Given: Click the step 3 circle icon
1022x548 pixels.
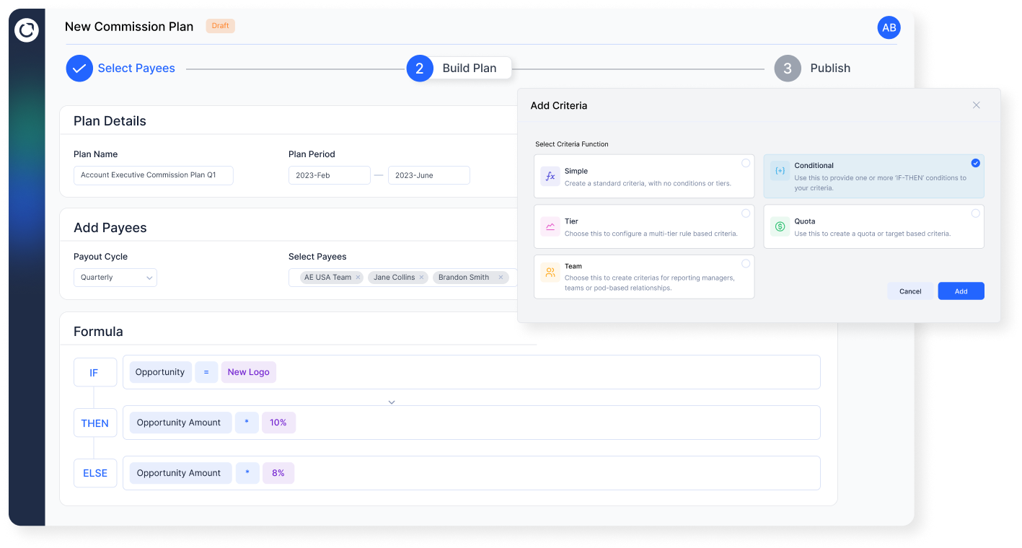Looking at the screenshot, I should (x=788, y=68).
